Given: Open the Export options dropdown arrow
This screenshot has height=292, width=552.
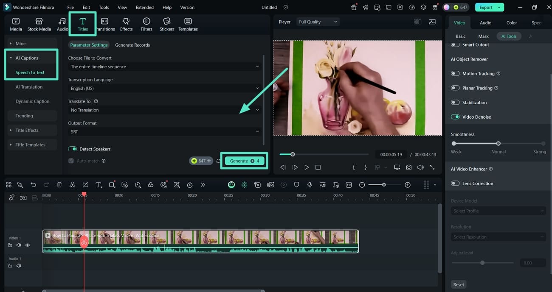Looking at the screenshot, I should pos(499,7).
